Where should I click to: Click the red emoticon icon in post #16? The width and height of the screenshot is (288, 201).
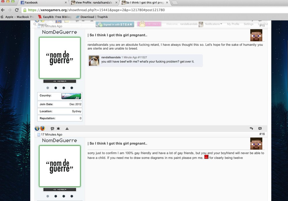(206, 157)
